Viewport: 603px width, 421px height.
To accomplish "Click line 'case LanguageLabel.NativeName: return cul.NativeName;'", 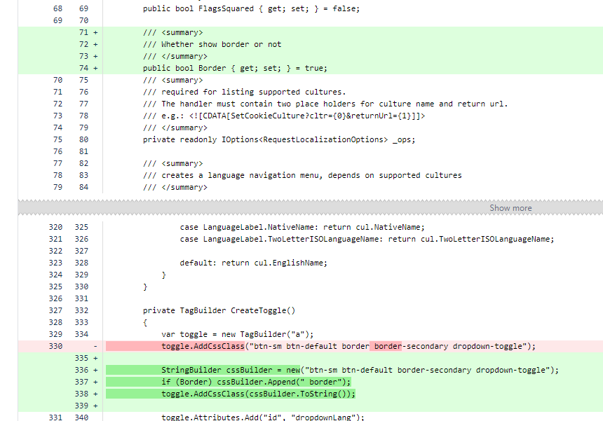I will pyautogui.click(x=302, y=227).
